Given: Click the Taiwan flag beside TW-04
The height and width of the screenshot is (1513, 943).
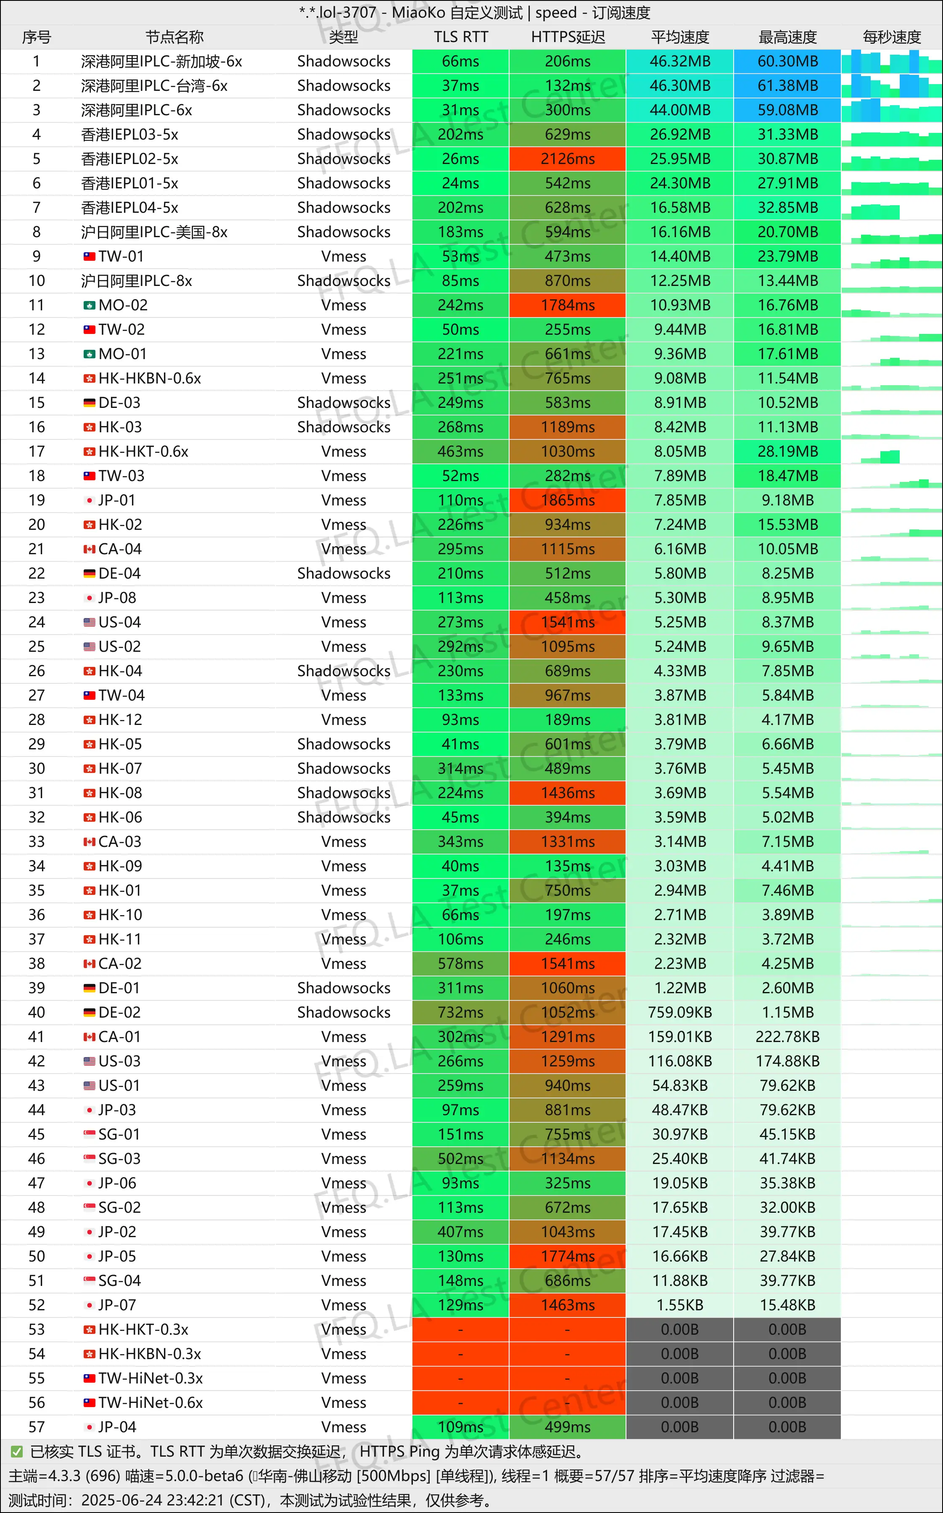Looking at the screenshot, I should pos(89,696).
